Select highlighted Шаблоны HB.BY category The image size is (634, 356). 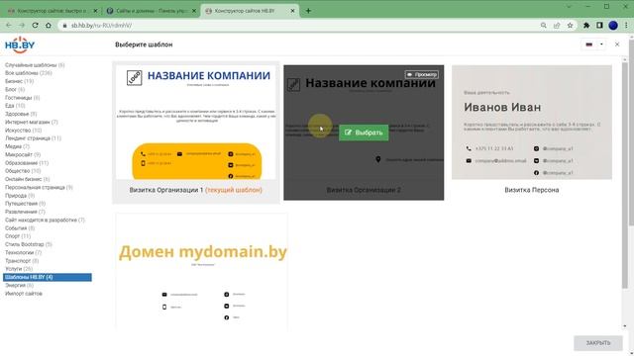48,277
